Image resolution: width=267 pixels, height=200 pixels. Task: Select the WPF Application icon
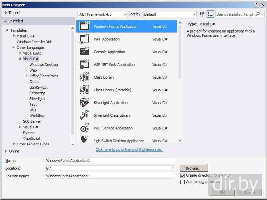[x=84, y=39]
